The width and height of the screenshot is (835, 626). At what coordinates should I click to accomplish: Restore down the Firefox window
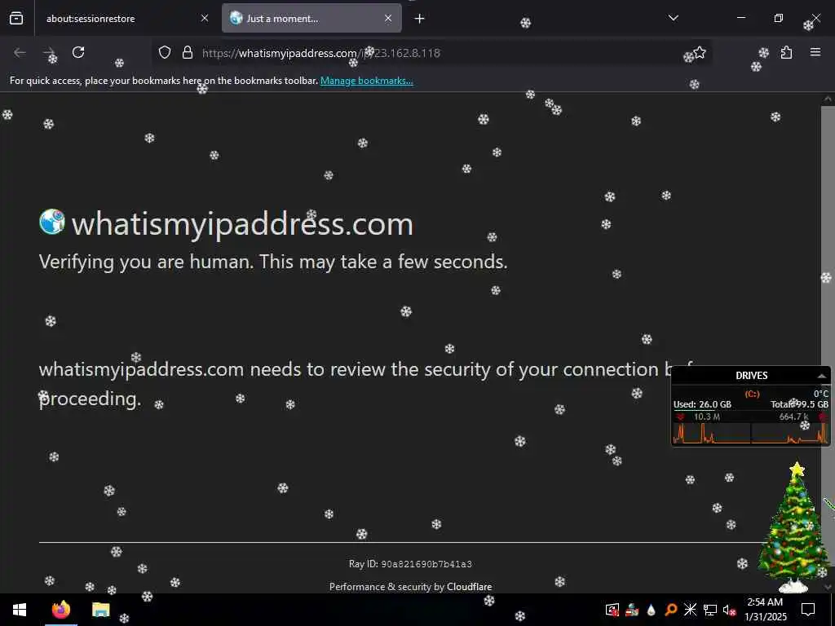click(x=779, y=18)
